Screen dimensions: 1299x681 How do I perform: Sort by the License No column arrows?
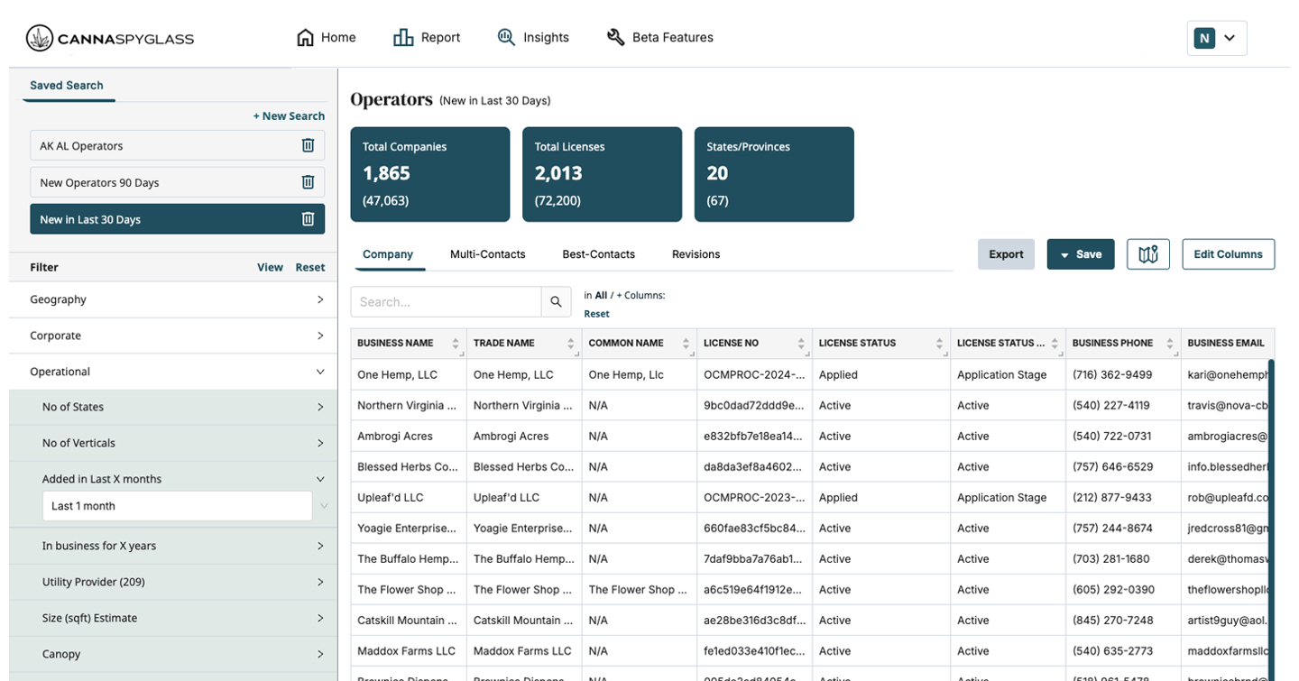click(x=801, y=344)
